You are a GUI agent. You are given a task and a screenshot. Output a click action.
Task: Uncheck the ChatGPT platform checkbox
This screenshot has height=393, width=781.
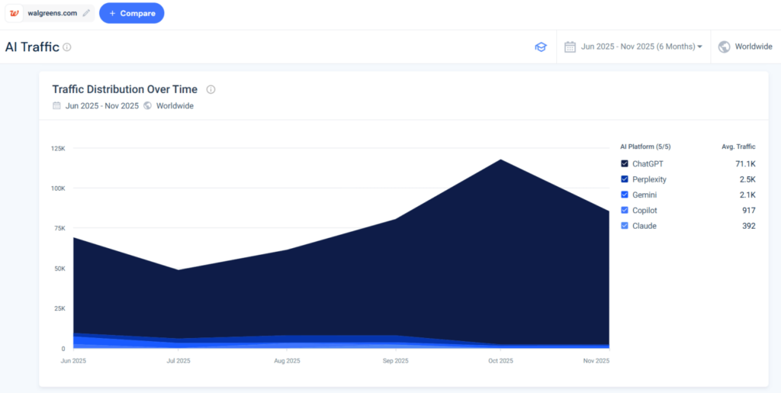625,164
